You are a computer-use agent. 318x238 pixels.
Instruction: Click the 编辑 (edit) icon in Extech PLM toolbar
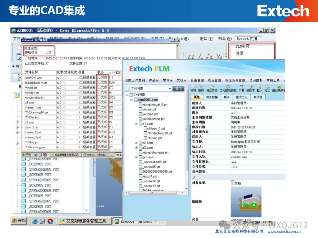(193, 87)
